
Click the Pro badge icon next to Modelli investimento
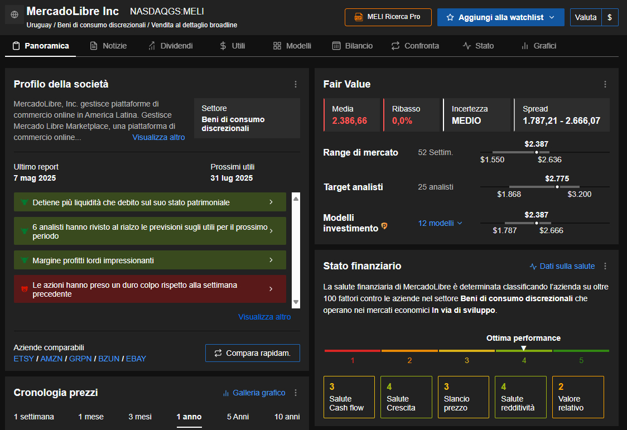384,226
